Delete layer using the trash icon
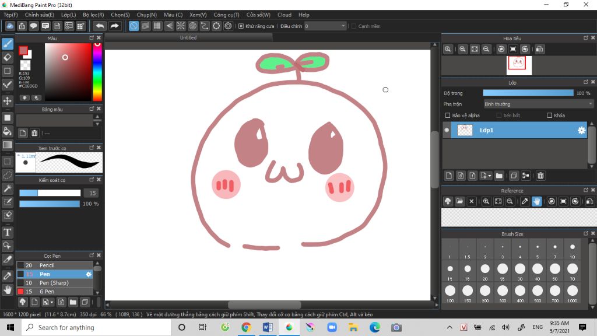The width and height of the screenshot is (597, 336). coord(540,176)
